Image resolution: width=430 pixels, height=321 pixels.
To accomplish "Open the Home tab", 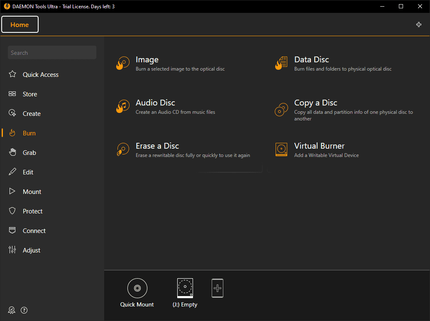I will 20,25.
